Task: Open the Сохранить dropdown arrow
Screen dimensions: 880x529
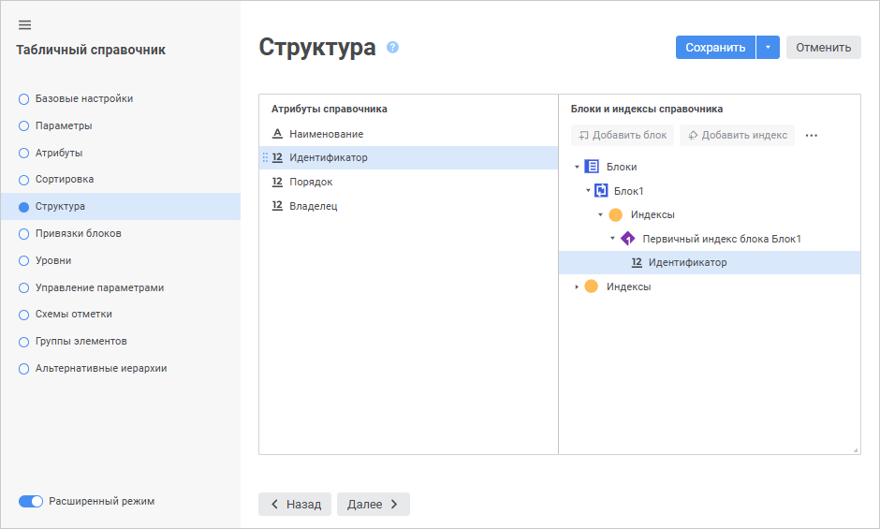Action: 769,48
